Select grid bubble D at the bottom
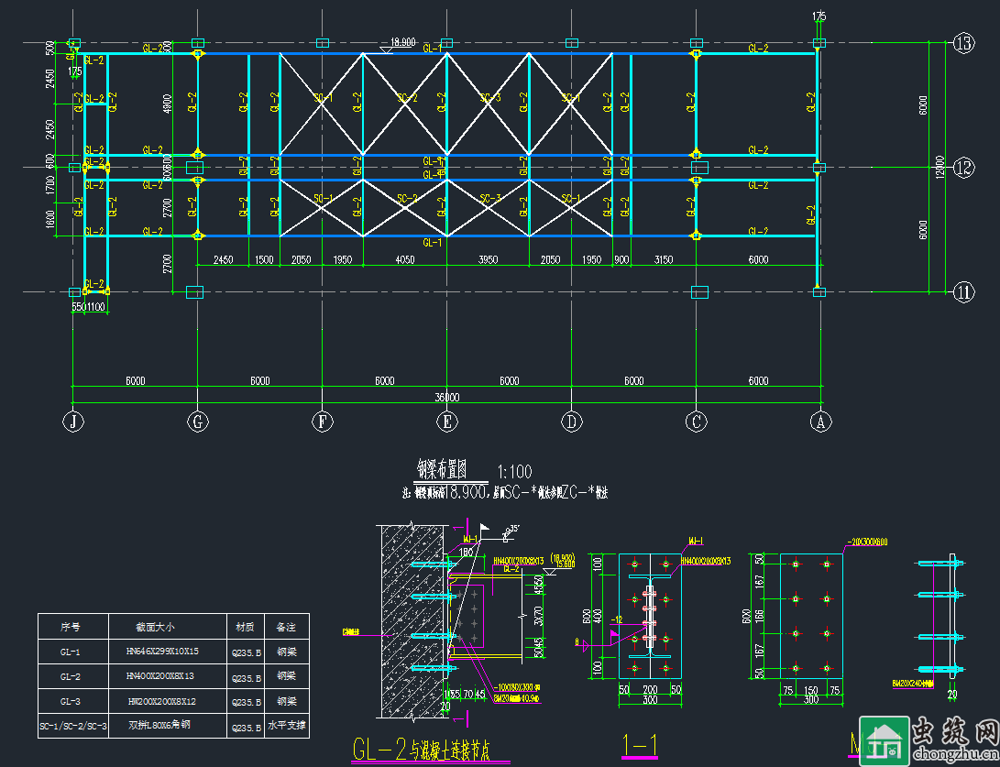 click(572, 422)
